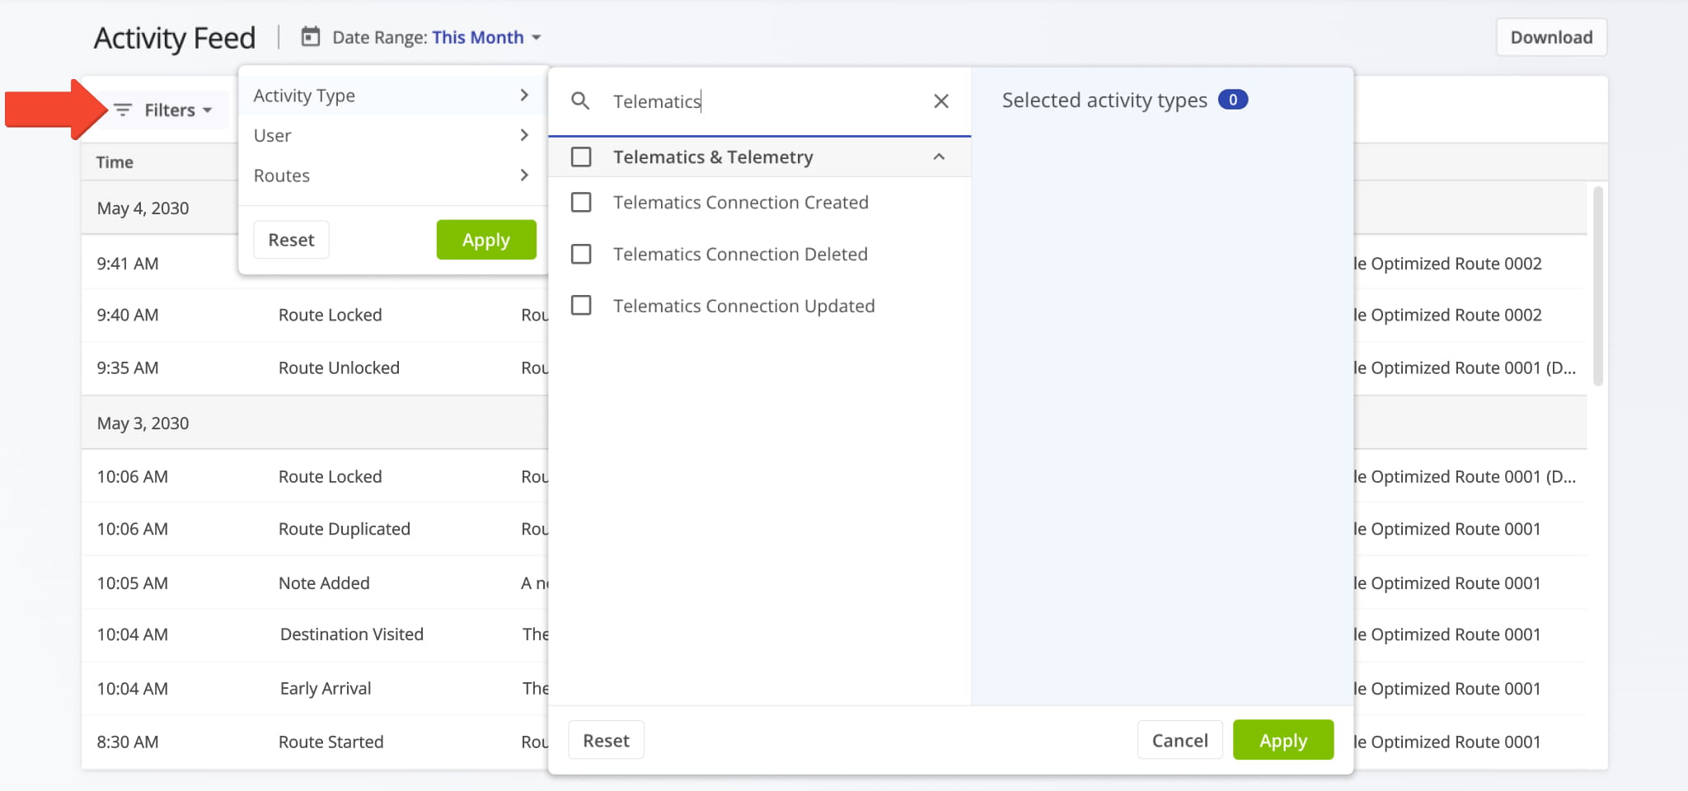Viewport: 1688px width, 791px height.
Task: Click the 8:30 AM time cell
Action: (x=128, y=742)
